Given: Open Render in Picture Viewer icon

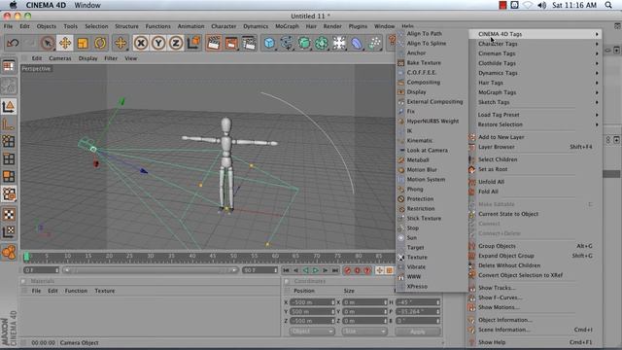Looking at the screenshot, I should tap(231, 43).
